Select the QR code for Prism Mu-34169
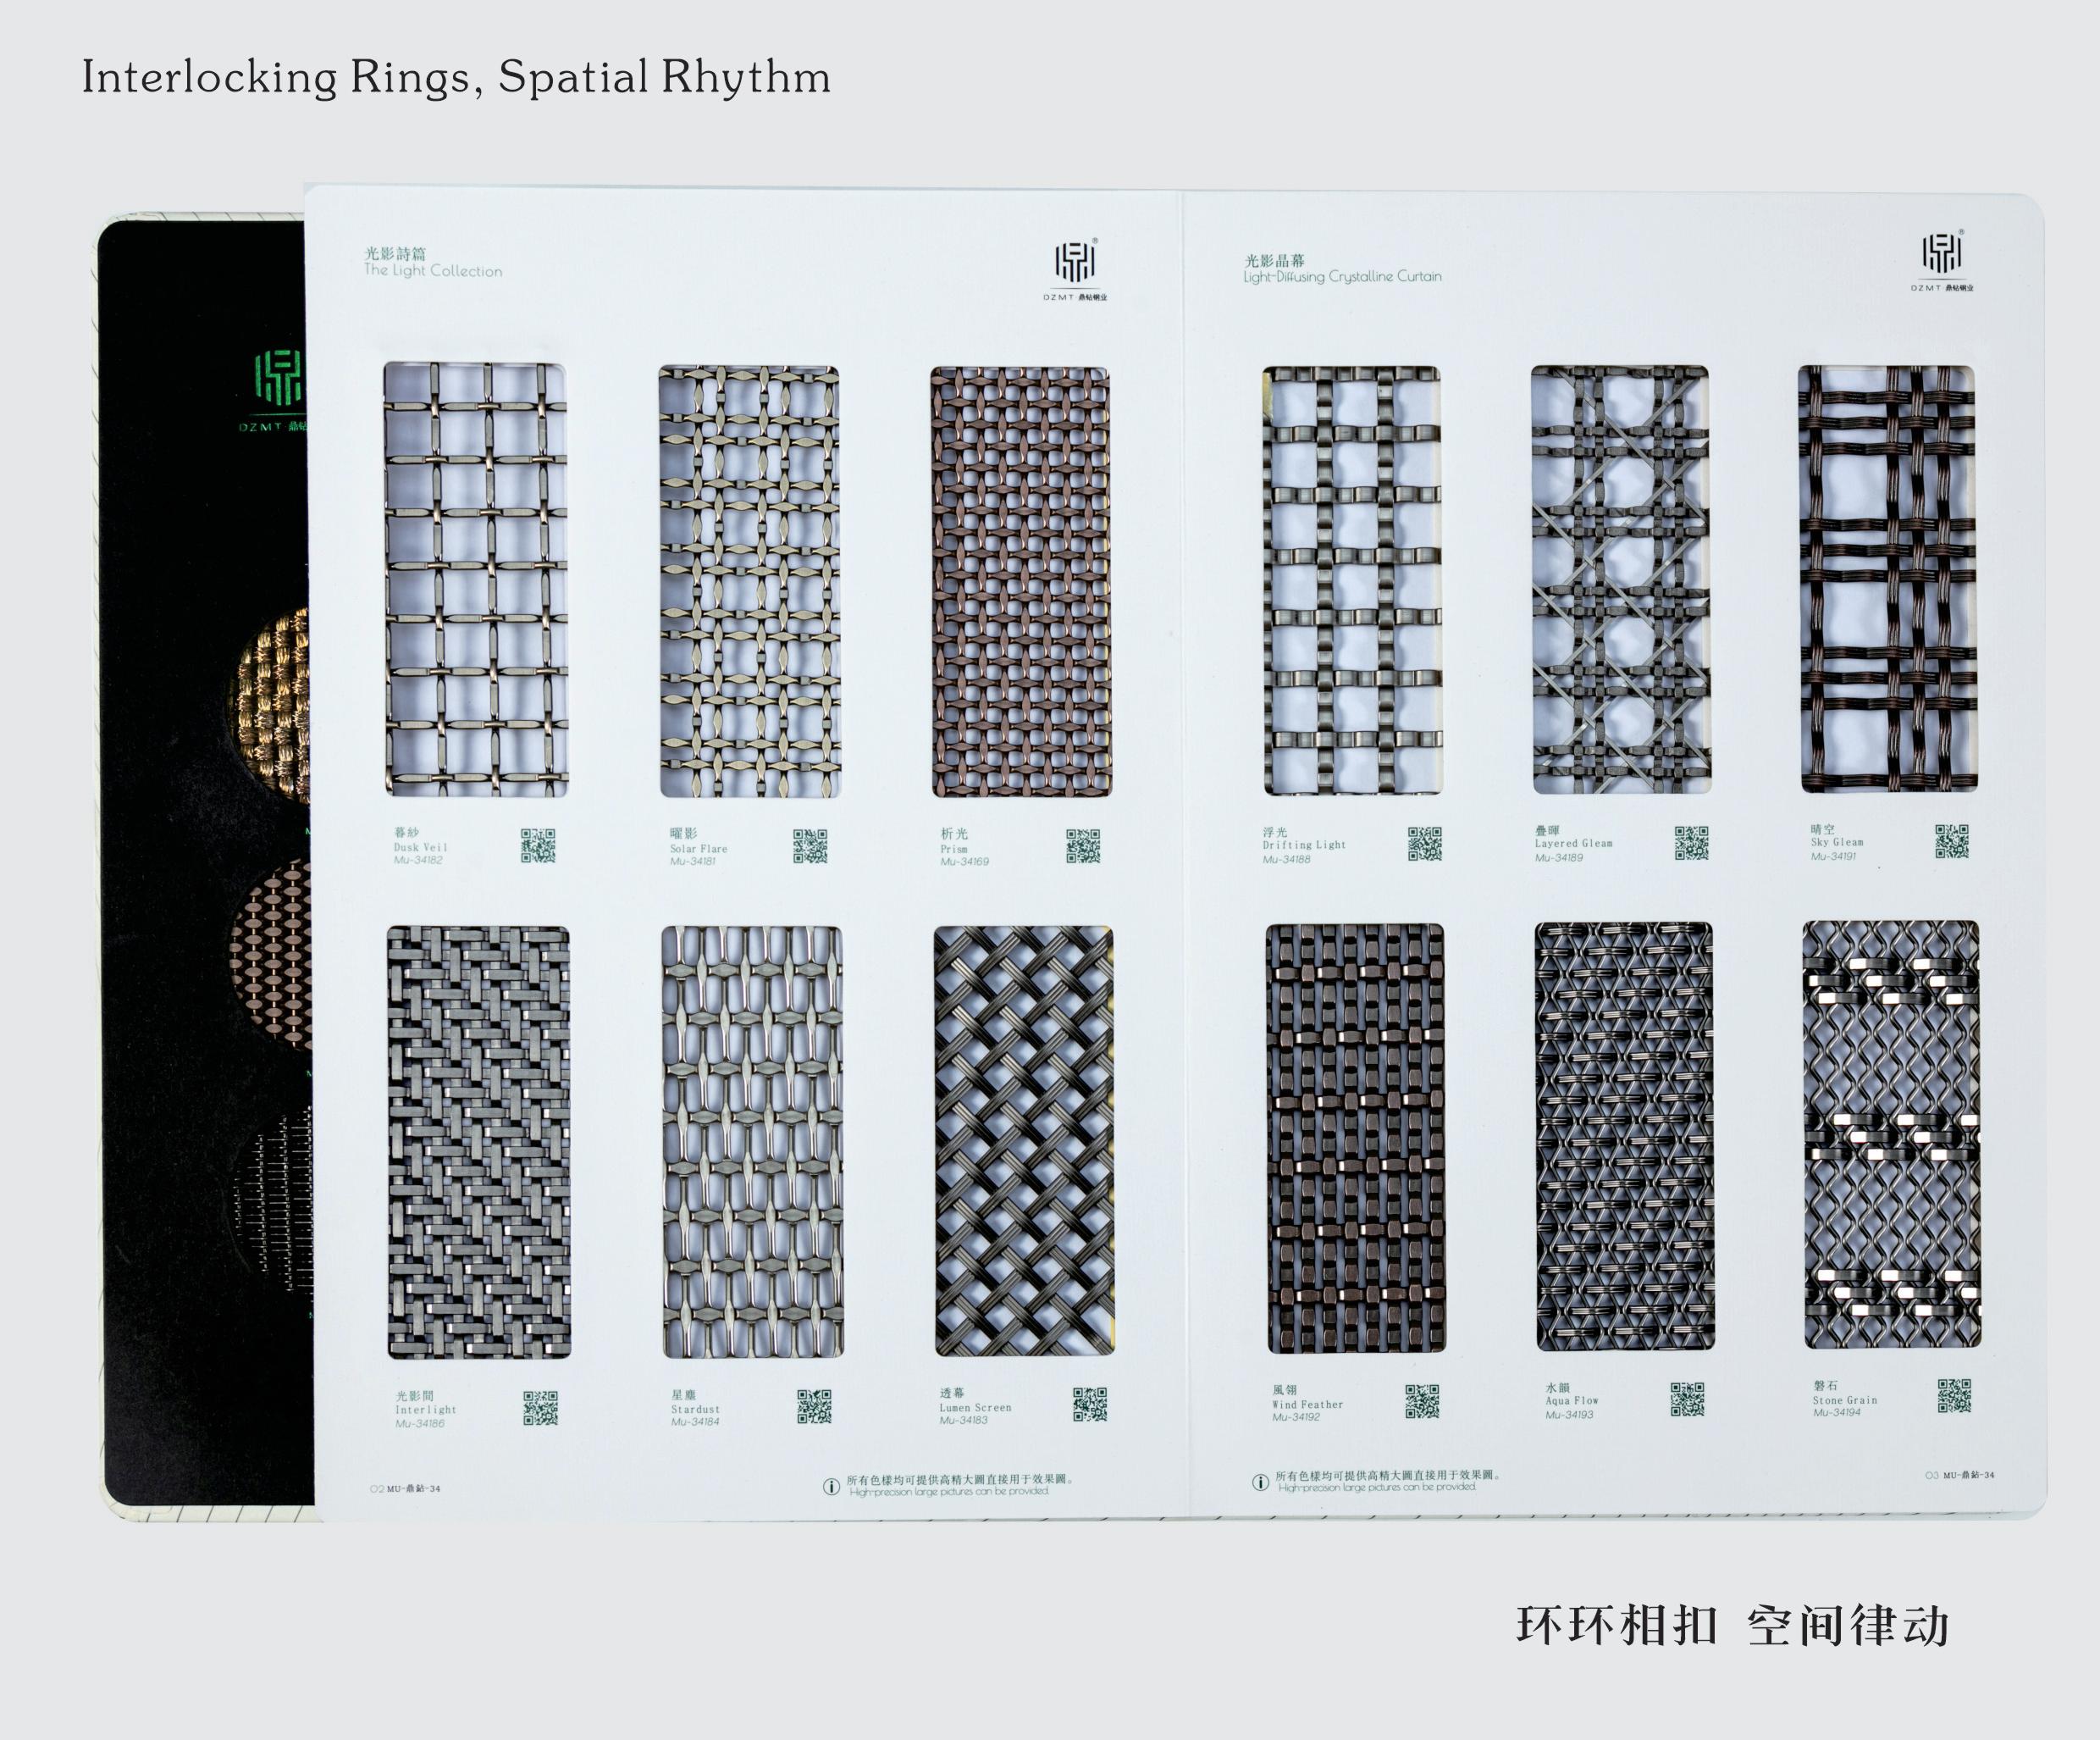This screenshot has height=1740, width=2100. tap(1083, 845)
